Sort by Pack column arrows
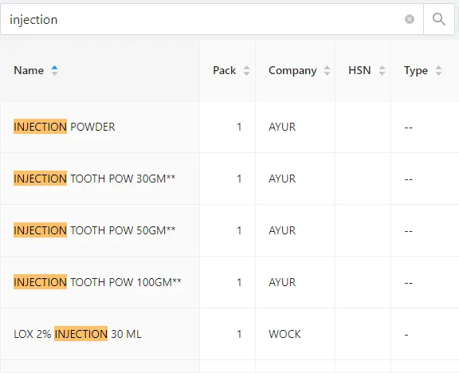This screenshot has height=373, width=459. [x=246, y=71]
